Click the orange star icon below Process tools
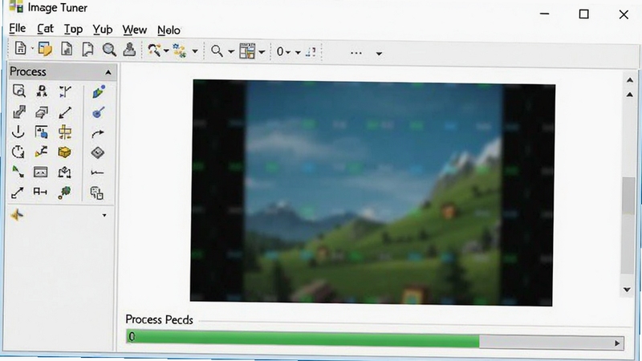Image resolution: width=642 pixels, height=361 pixels. pyautogui.click(x=17, y=214)
